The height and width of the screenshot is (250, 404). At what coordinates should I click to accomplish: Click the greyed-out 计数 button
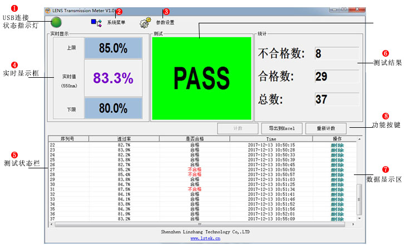coord(238,128)
